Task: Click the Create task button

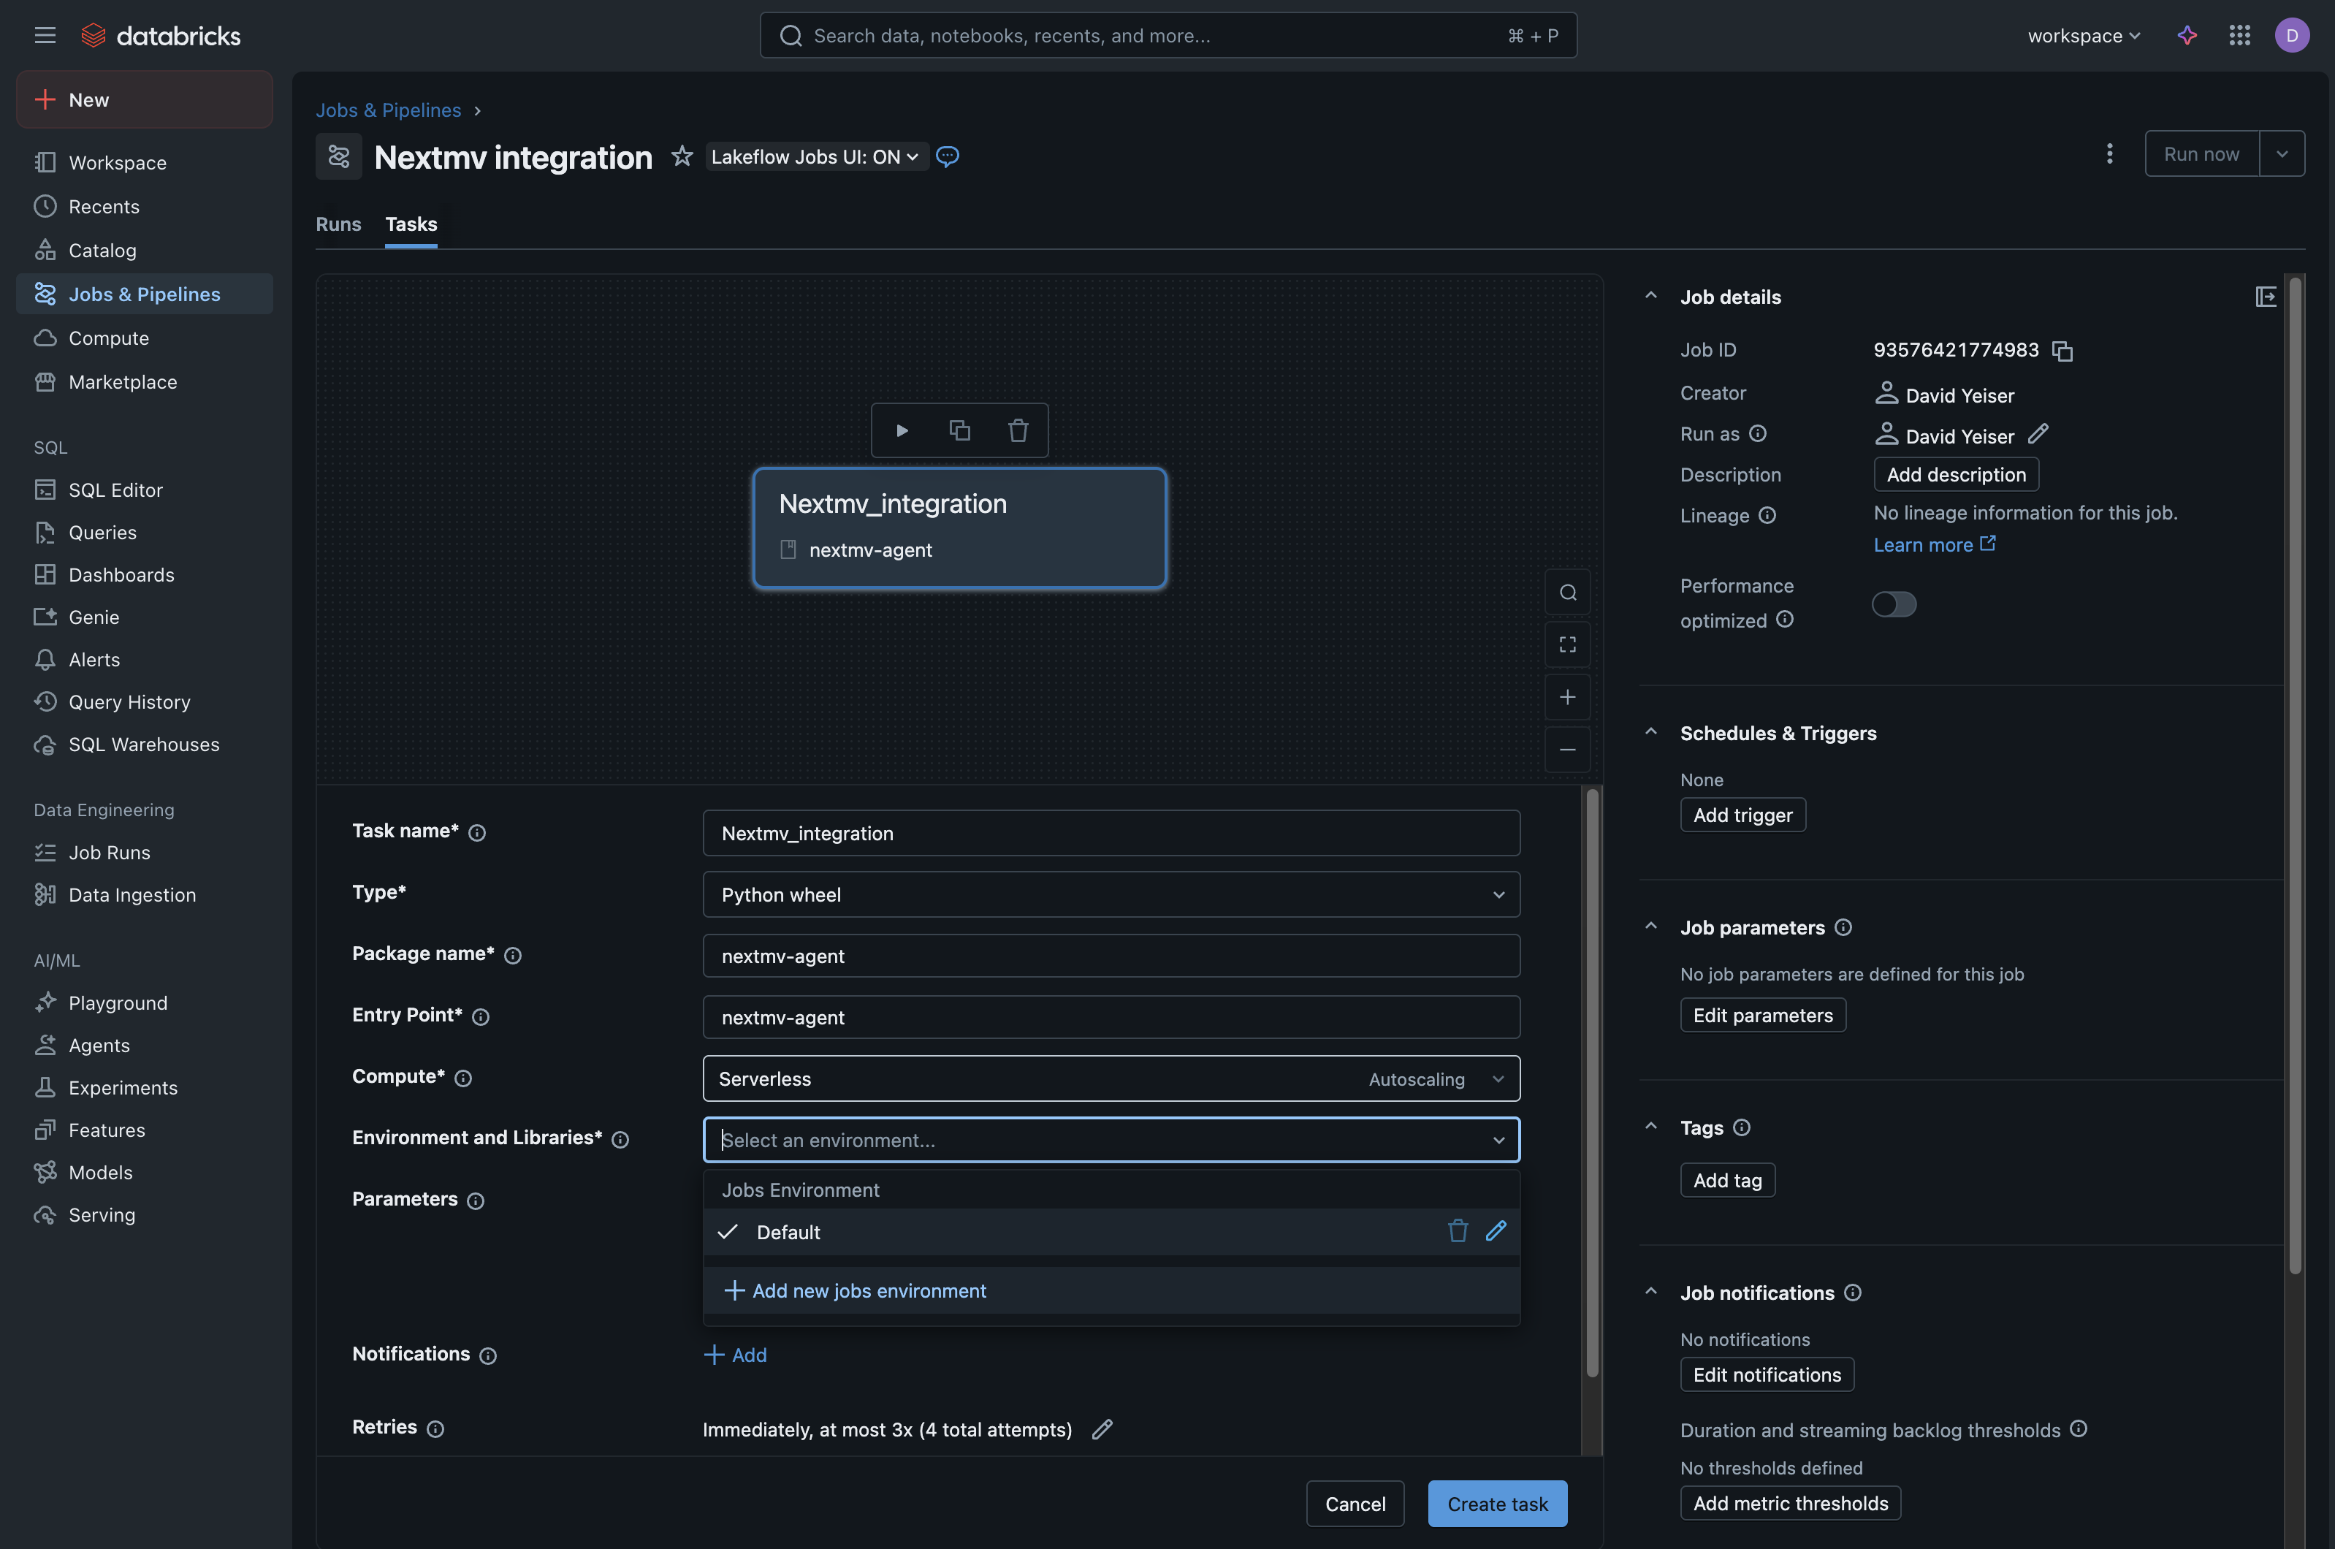Action: (1496, 1502)
